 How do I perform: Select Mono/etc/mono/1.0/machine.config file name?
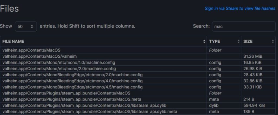pos(59,63)
